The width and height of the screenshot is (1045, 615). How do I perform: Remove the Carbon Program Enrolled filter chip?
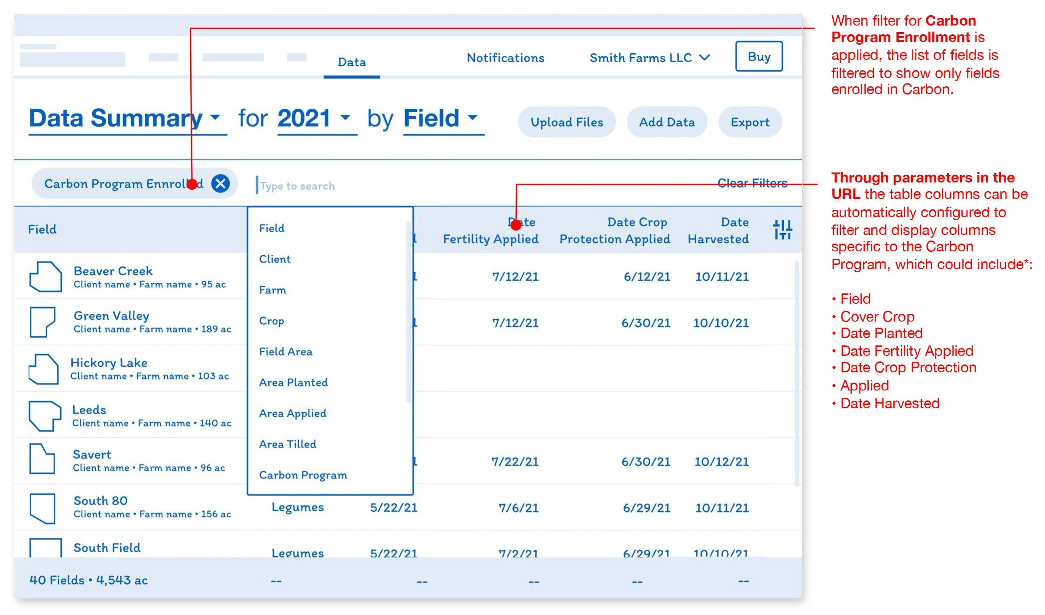[221, 183]
